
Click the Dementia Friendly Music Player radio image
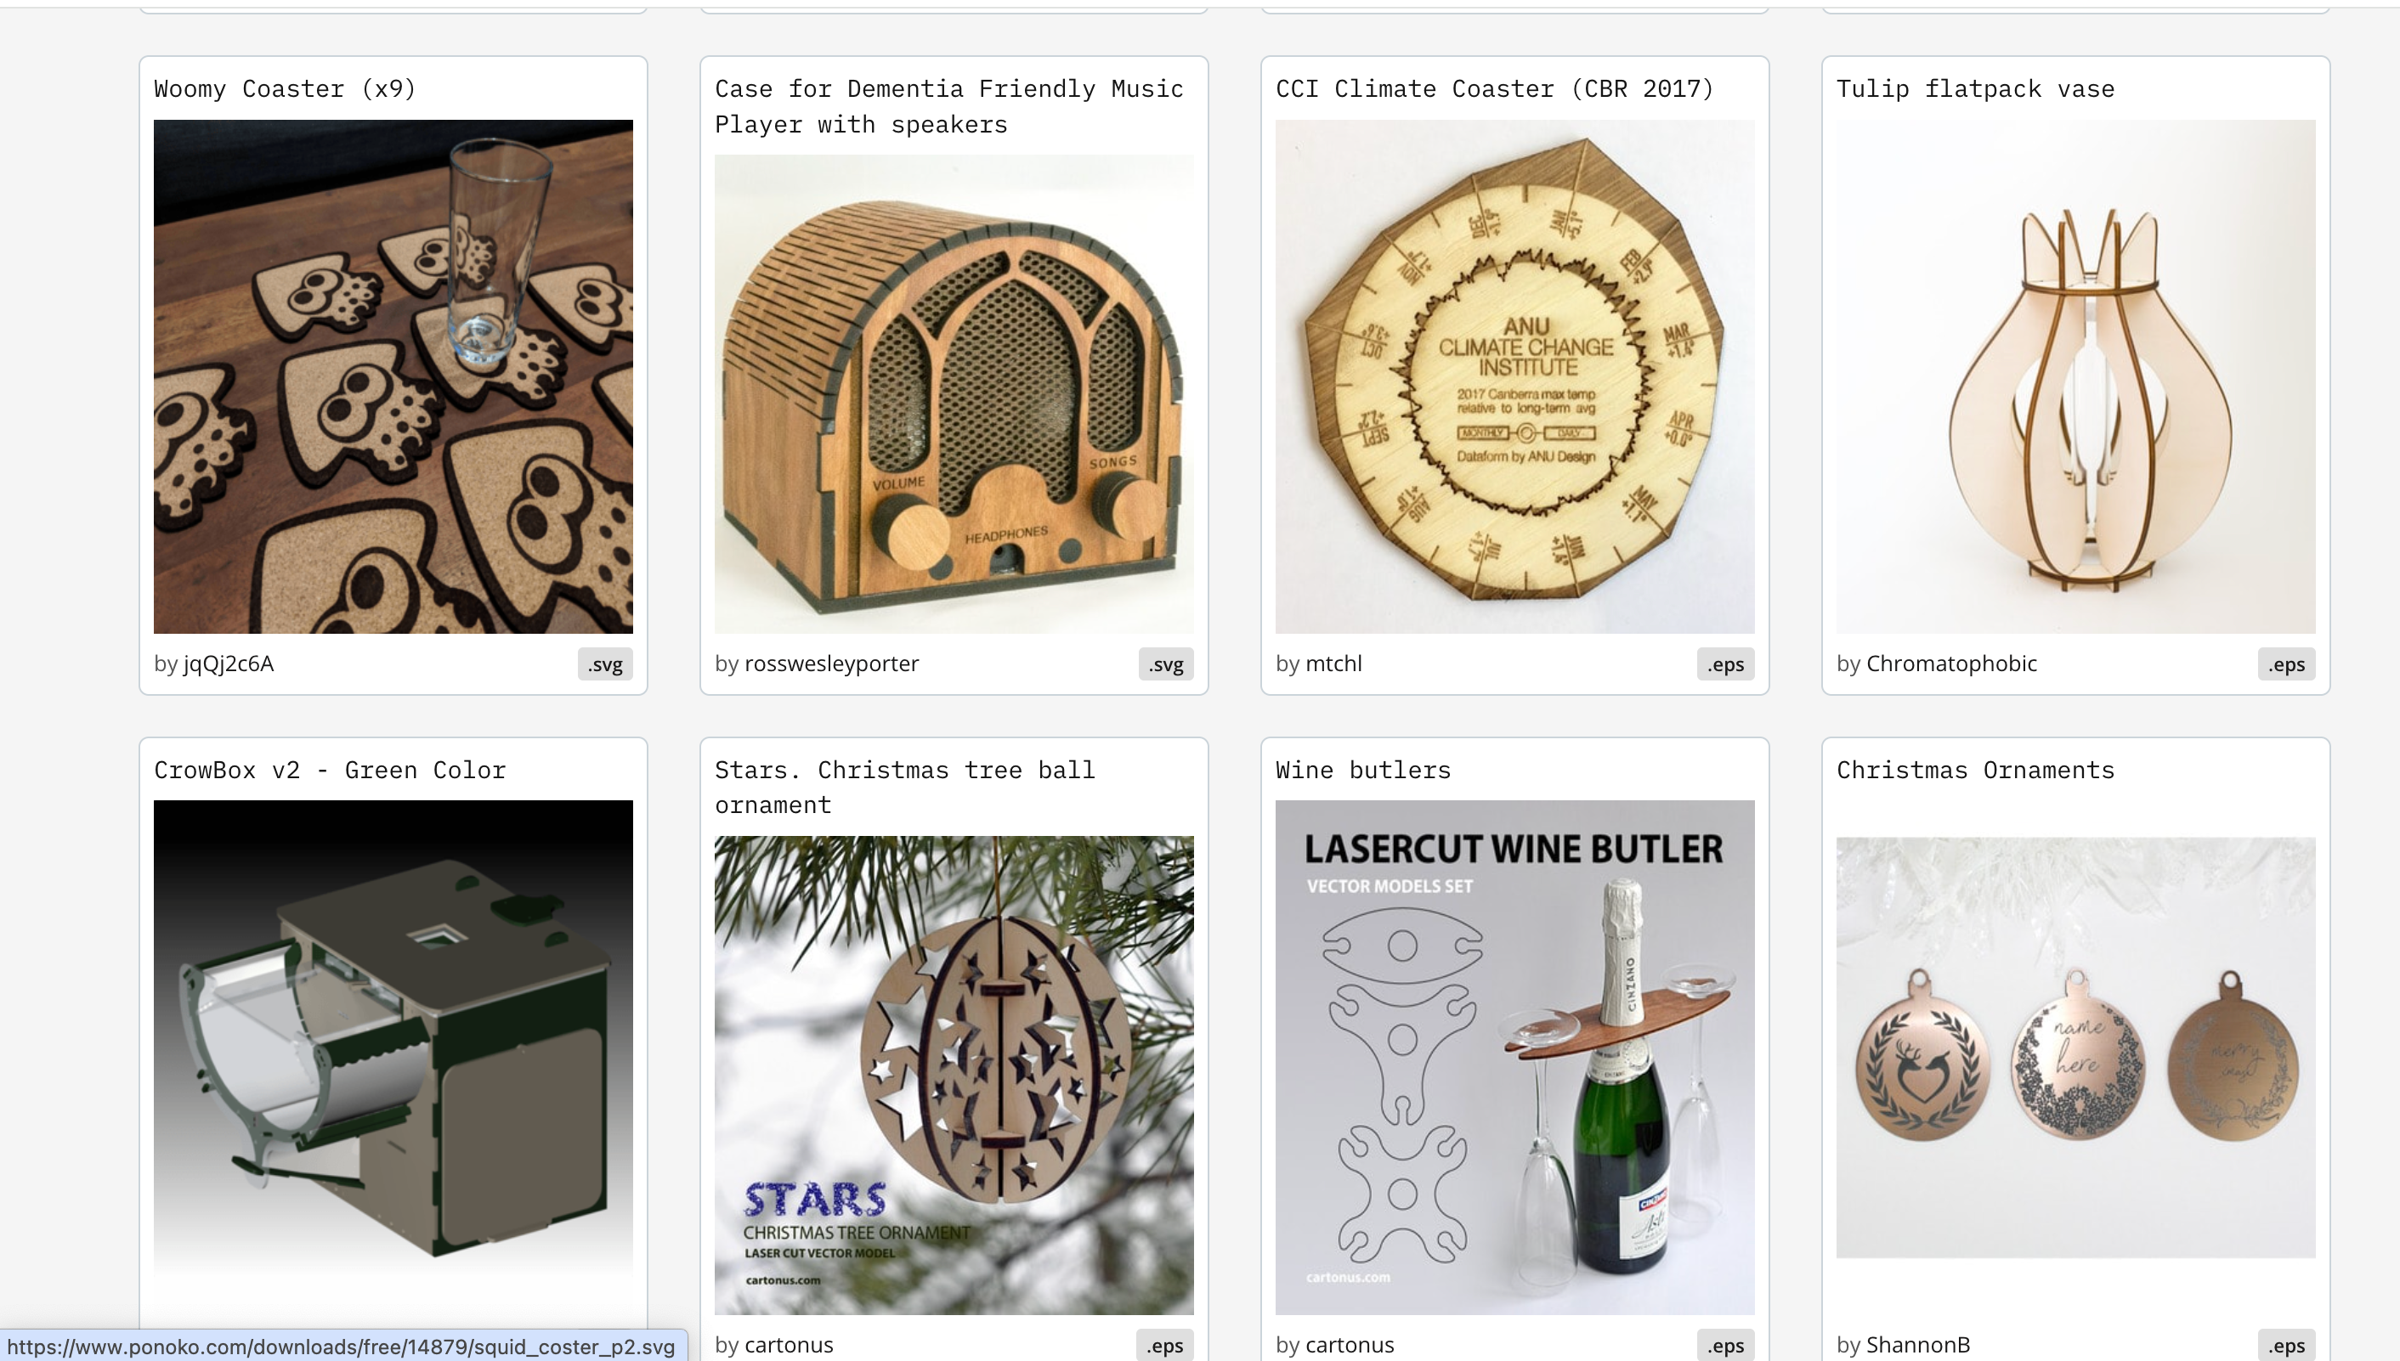[x=954, y=393]
